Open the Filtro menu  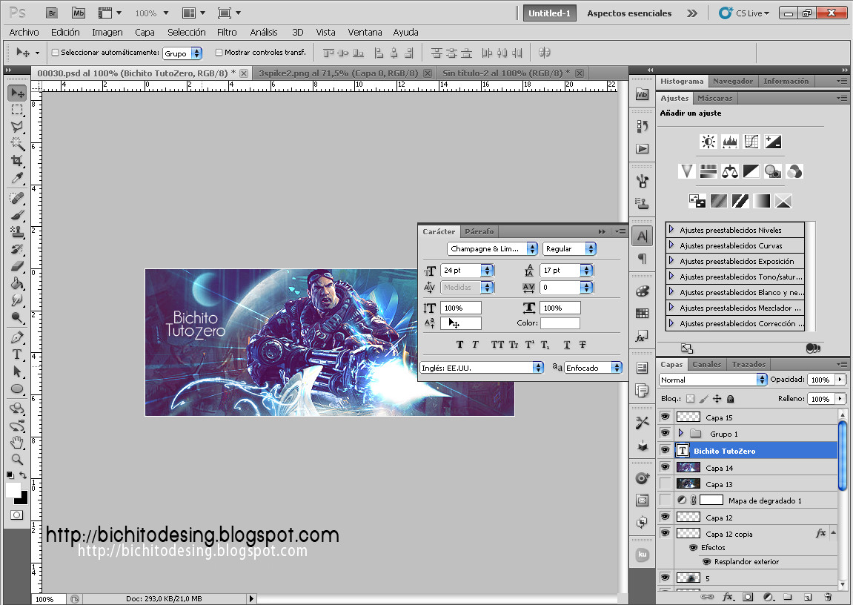click(x=227, y=32)
